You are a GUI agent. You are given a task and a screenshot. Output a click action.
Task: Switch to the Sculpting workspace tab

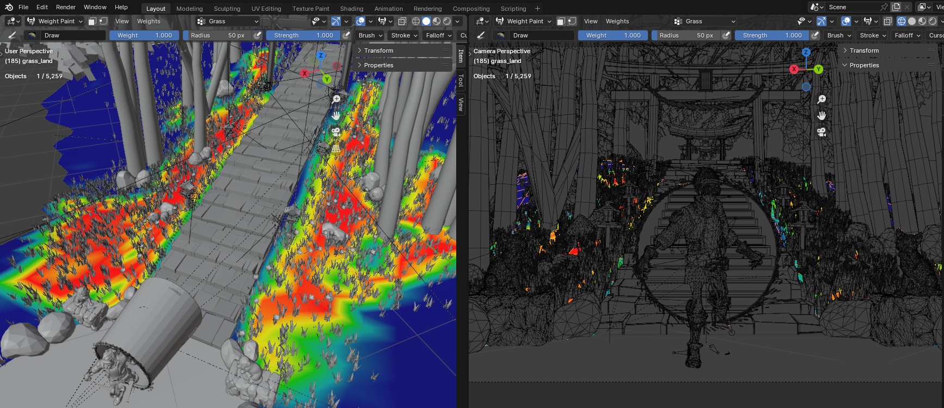[x=227, y=9]
